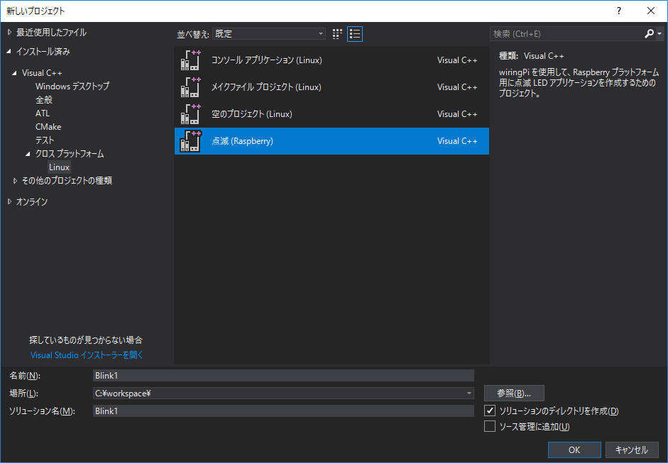Expand 最近使用したファイル section
The image size is (668, 463).
pos(9,32)
